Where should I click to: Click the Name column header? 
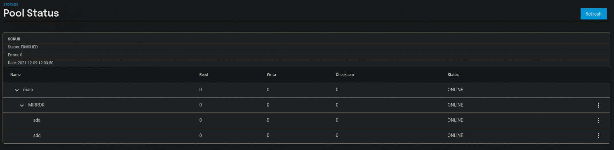(x=15, y=75)
